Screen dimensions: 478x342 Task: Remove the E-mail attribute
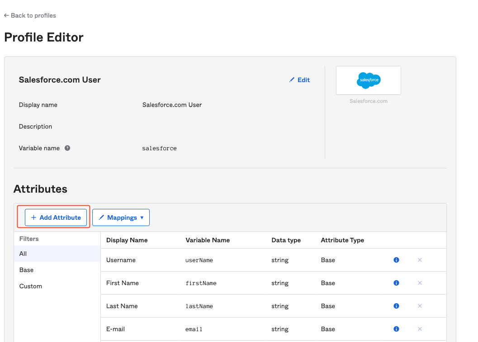coord(420,329)
